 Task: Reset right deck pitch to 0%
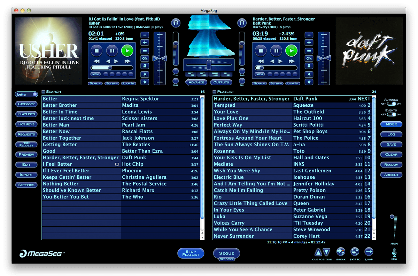(x=309, y=58)
